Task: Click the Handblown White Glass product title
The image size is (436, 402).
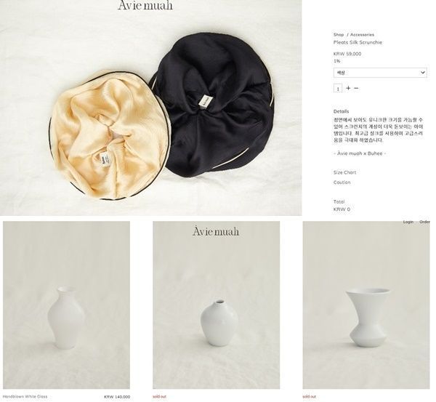Action: pyautogui.click(x=25, y=396)
